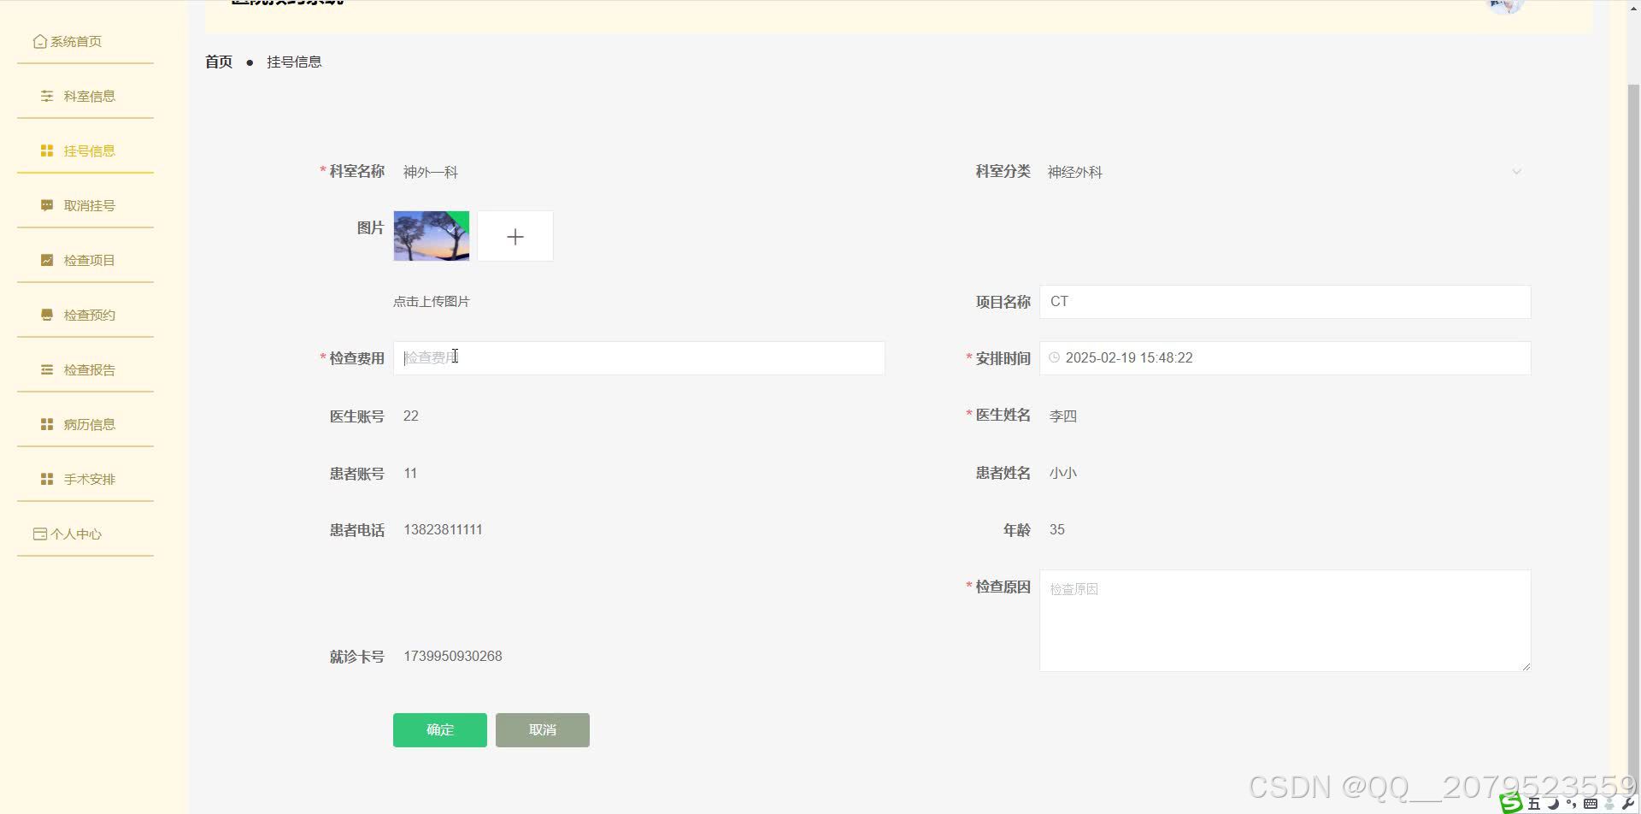
Task: Click the user avatar at top right
Action: tap(1505, 7)
